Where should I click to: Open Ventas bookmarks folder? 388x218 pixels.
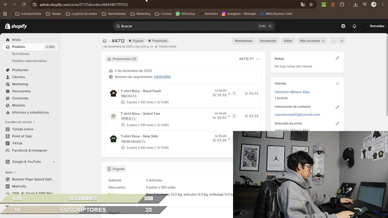point(53,14)
